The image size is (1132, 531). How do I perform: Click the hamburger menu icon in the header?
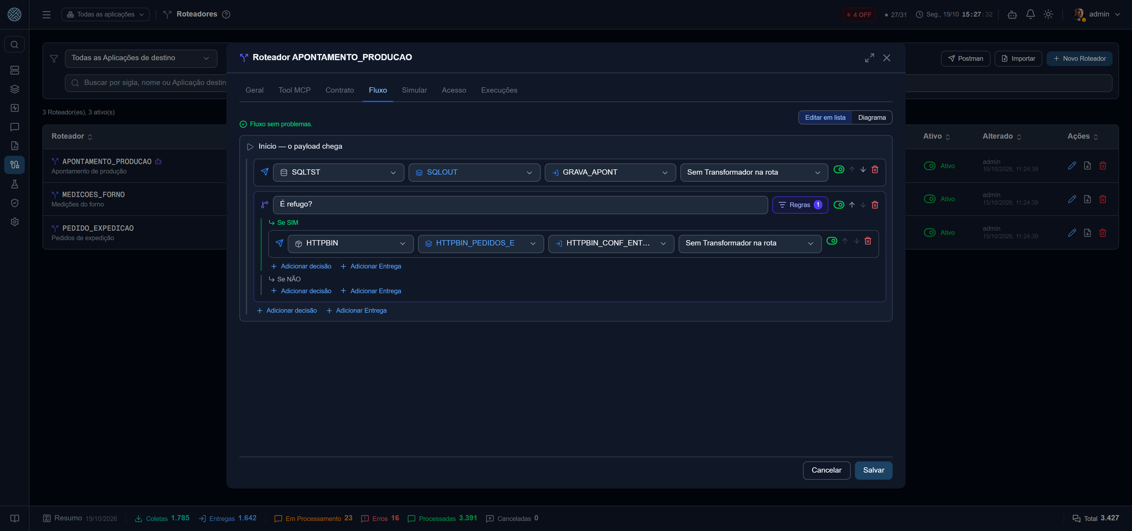(x=47, y=14)
